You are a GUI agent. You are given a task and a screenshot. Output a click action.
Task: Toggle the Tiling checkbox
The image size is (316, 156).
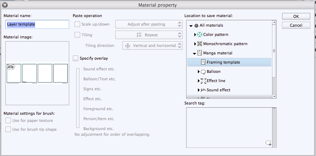pos(77,35)
